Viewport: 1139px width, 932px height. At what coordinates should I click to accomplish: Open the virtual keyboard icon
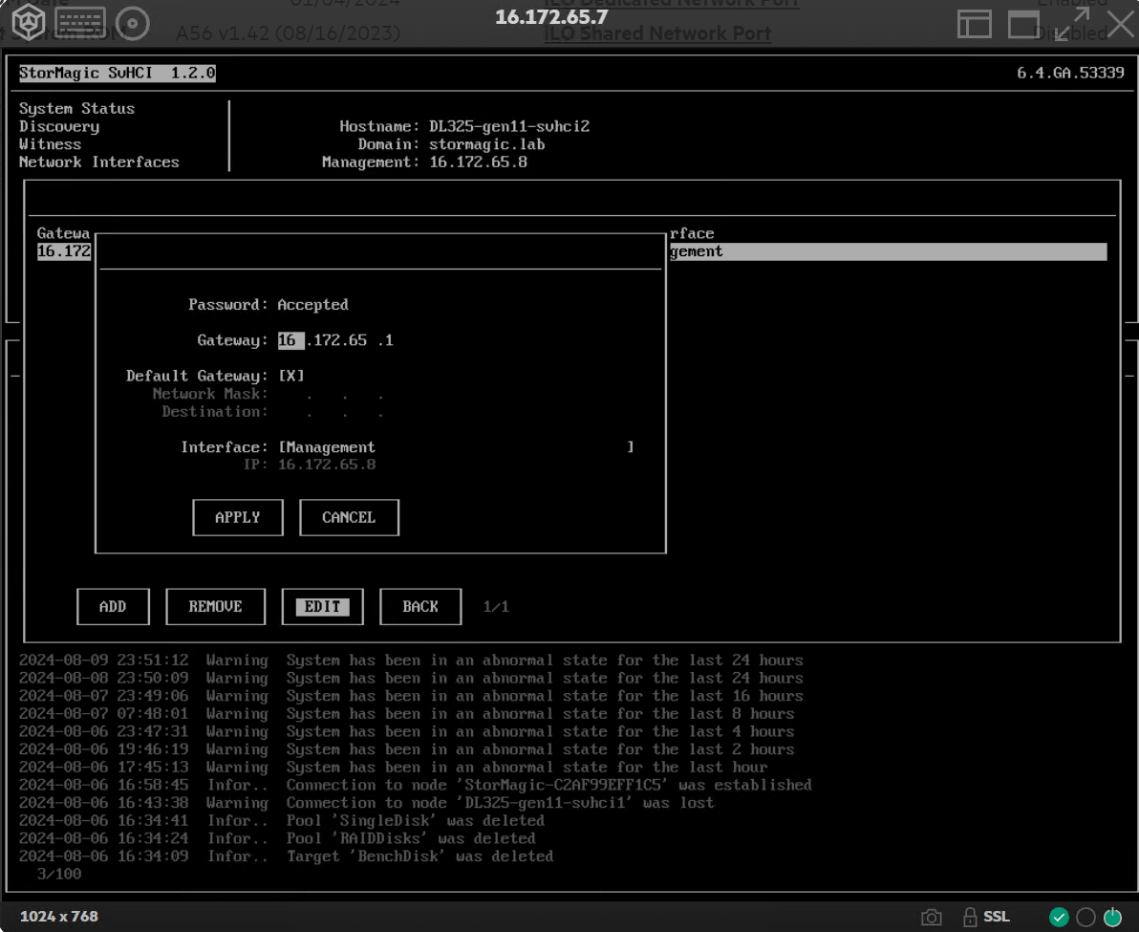80,23
